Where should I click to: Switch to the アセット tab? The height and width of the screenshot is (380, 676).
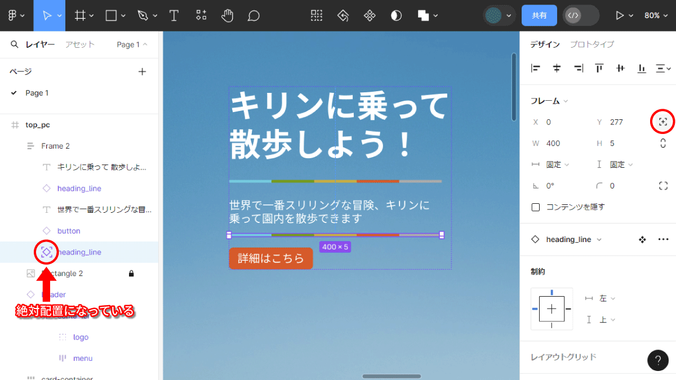tap(80, 44)
